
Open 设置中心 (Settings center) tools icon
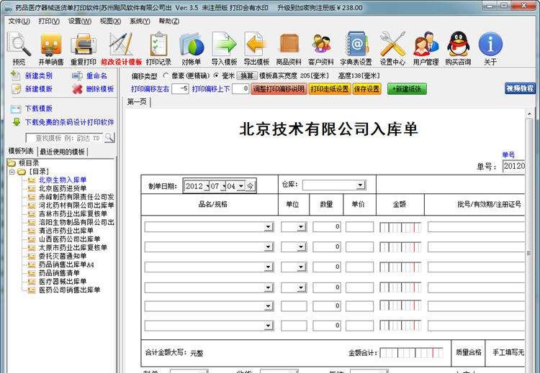click(x=392, y=45)
